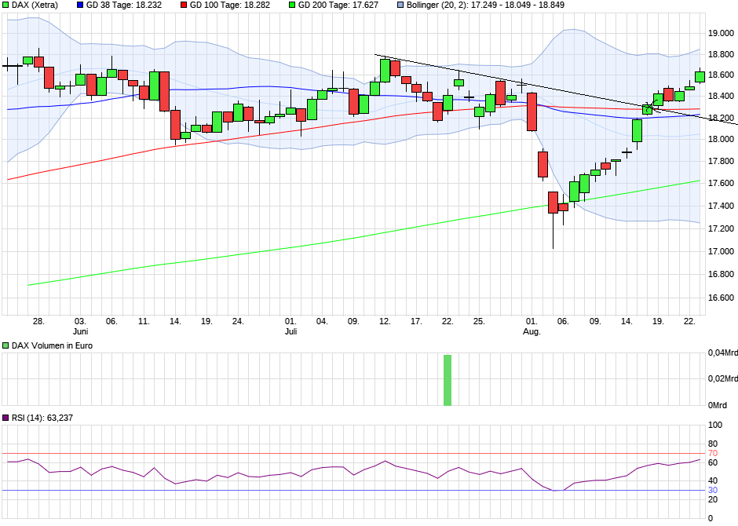Image resolution: width=738 pixels, height=526 pixels.
Task: Click the '06.' date label after '03. Juni'
Action: pos(111,321)
